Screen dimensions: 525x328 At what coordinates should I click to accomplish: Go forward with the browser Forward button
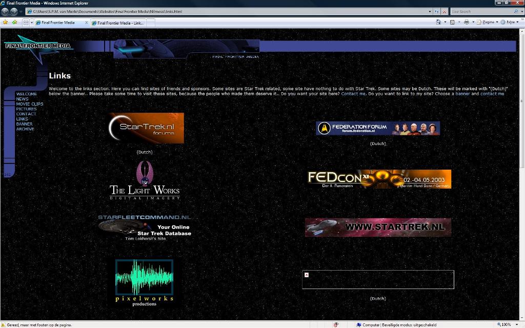click(x=14, y=11)
